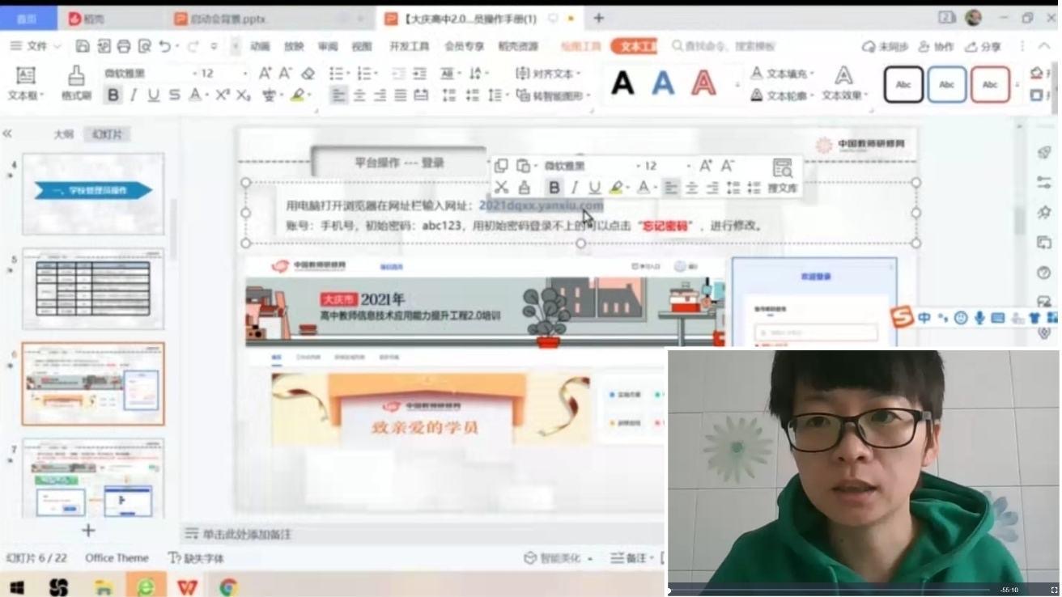
Task: Click the clear formatting eraser icon
Action: (308, 74)
